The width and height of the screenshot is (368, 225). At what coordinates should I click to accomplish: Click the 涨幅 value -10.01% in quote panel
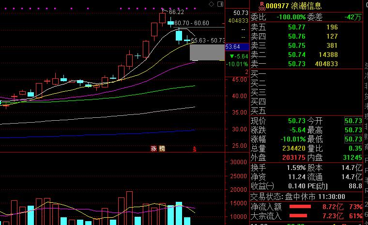coord(293,140)
